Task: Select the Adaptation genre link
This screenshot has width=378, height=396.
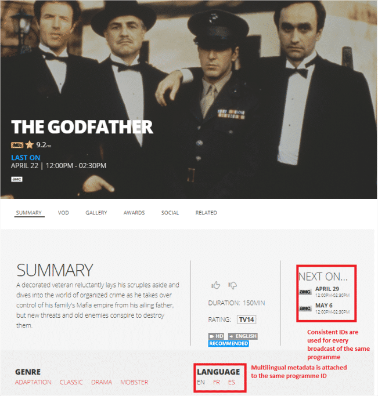Action: [x=33, y=382]
